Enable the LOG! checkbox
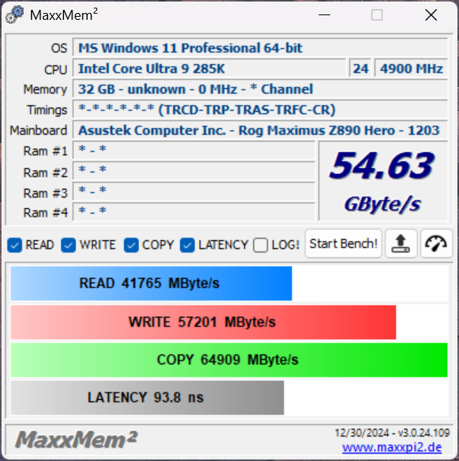This screenshot has width=459, height=461. (261, 245)
